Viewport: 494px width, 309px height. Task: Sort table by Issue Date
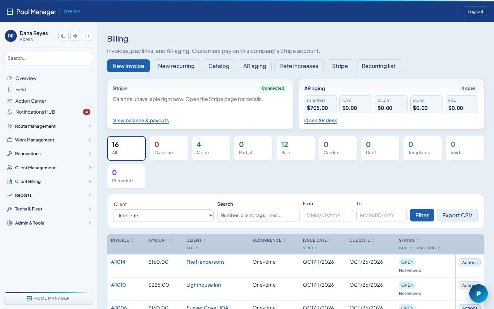click(317, 240)
